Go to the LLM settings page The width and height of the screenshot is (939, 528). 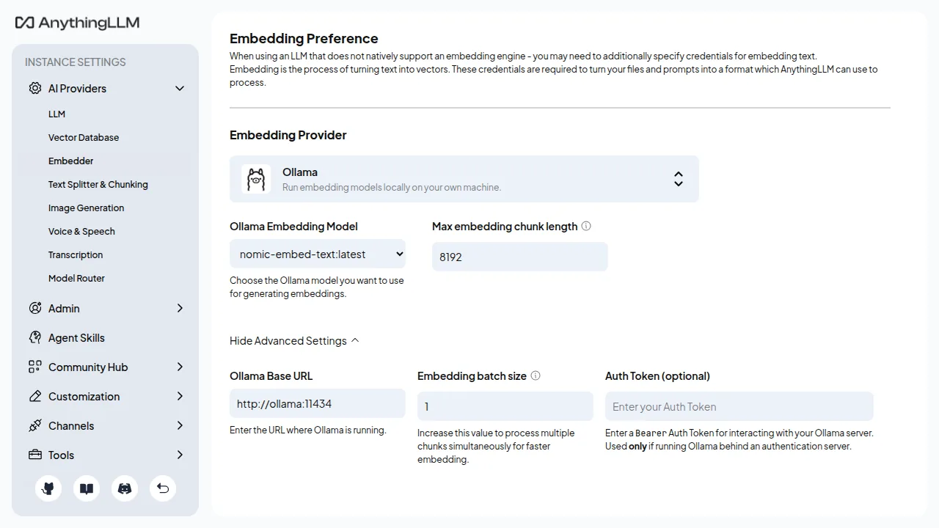[57, 114]
